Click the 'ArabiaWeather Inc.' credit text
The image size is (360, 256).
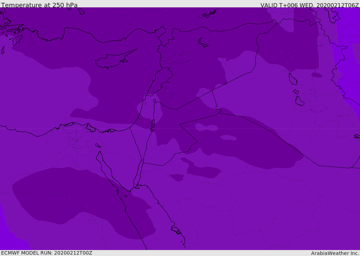click(335, 253)
